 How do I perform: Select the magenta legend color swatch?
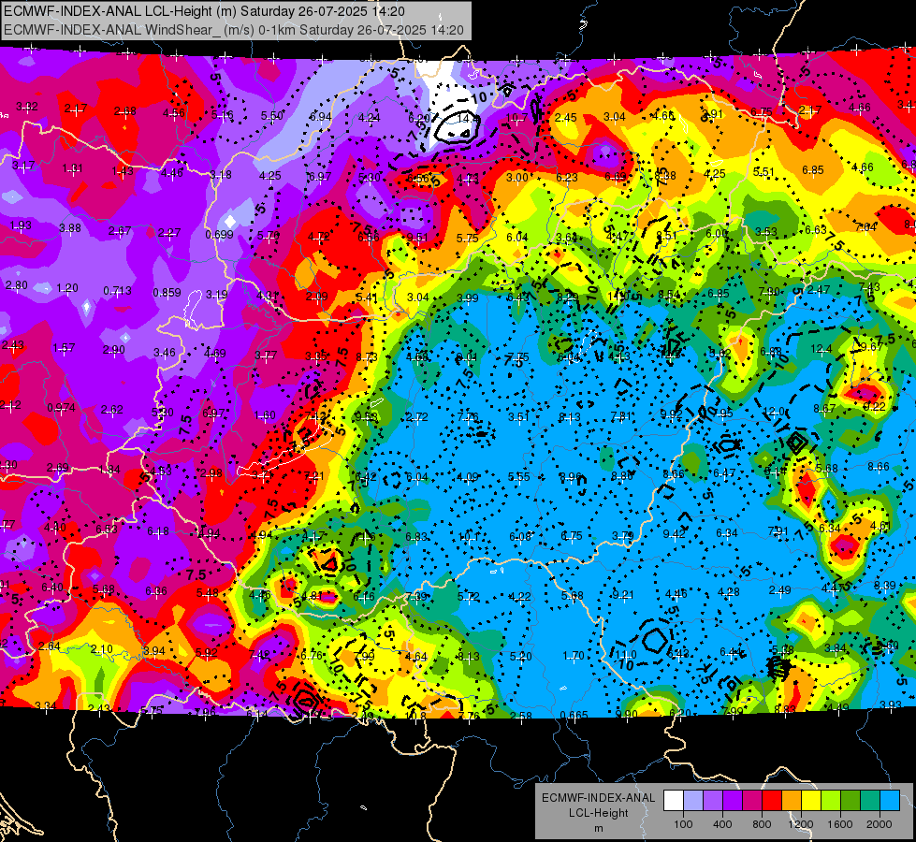coord(752,801)
